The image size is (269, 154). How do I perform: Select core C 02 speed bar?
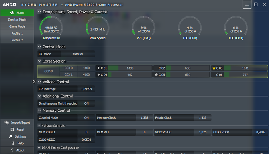pyautogui.click(x=187, y=68)
